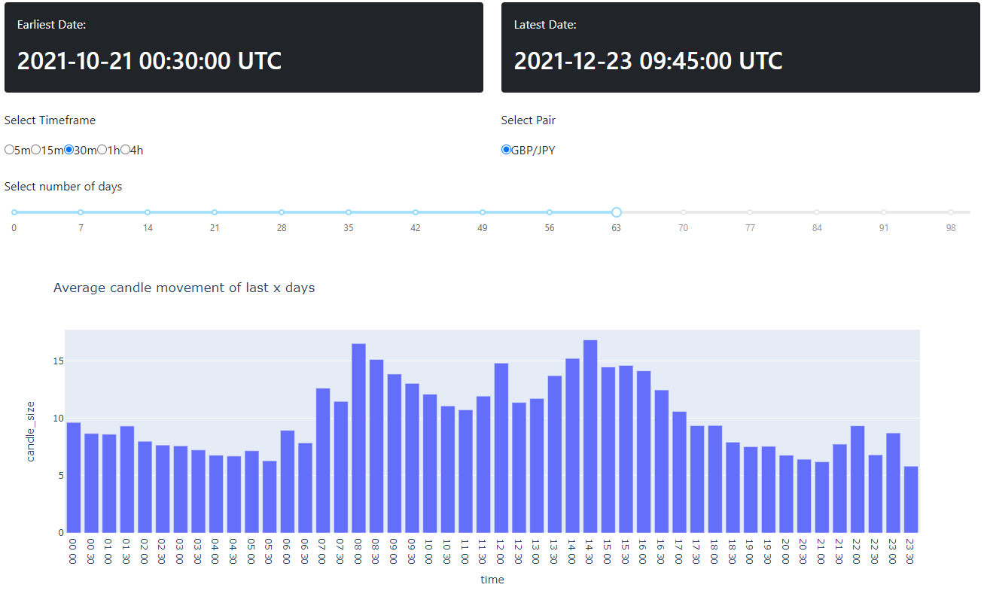Select the 5m timeframe radio button
This screenshot has height=615, width=984.
click(9, 150)
